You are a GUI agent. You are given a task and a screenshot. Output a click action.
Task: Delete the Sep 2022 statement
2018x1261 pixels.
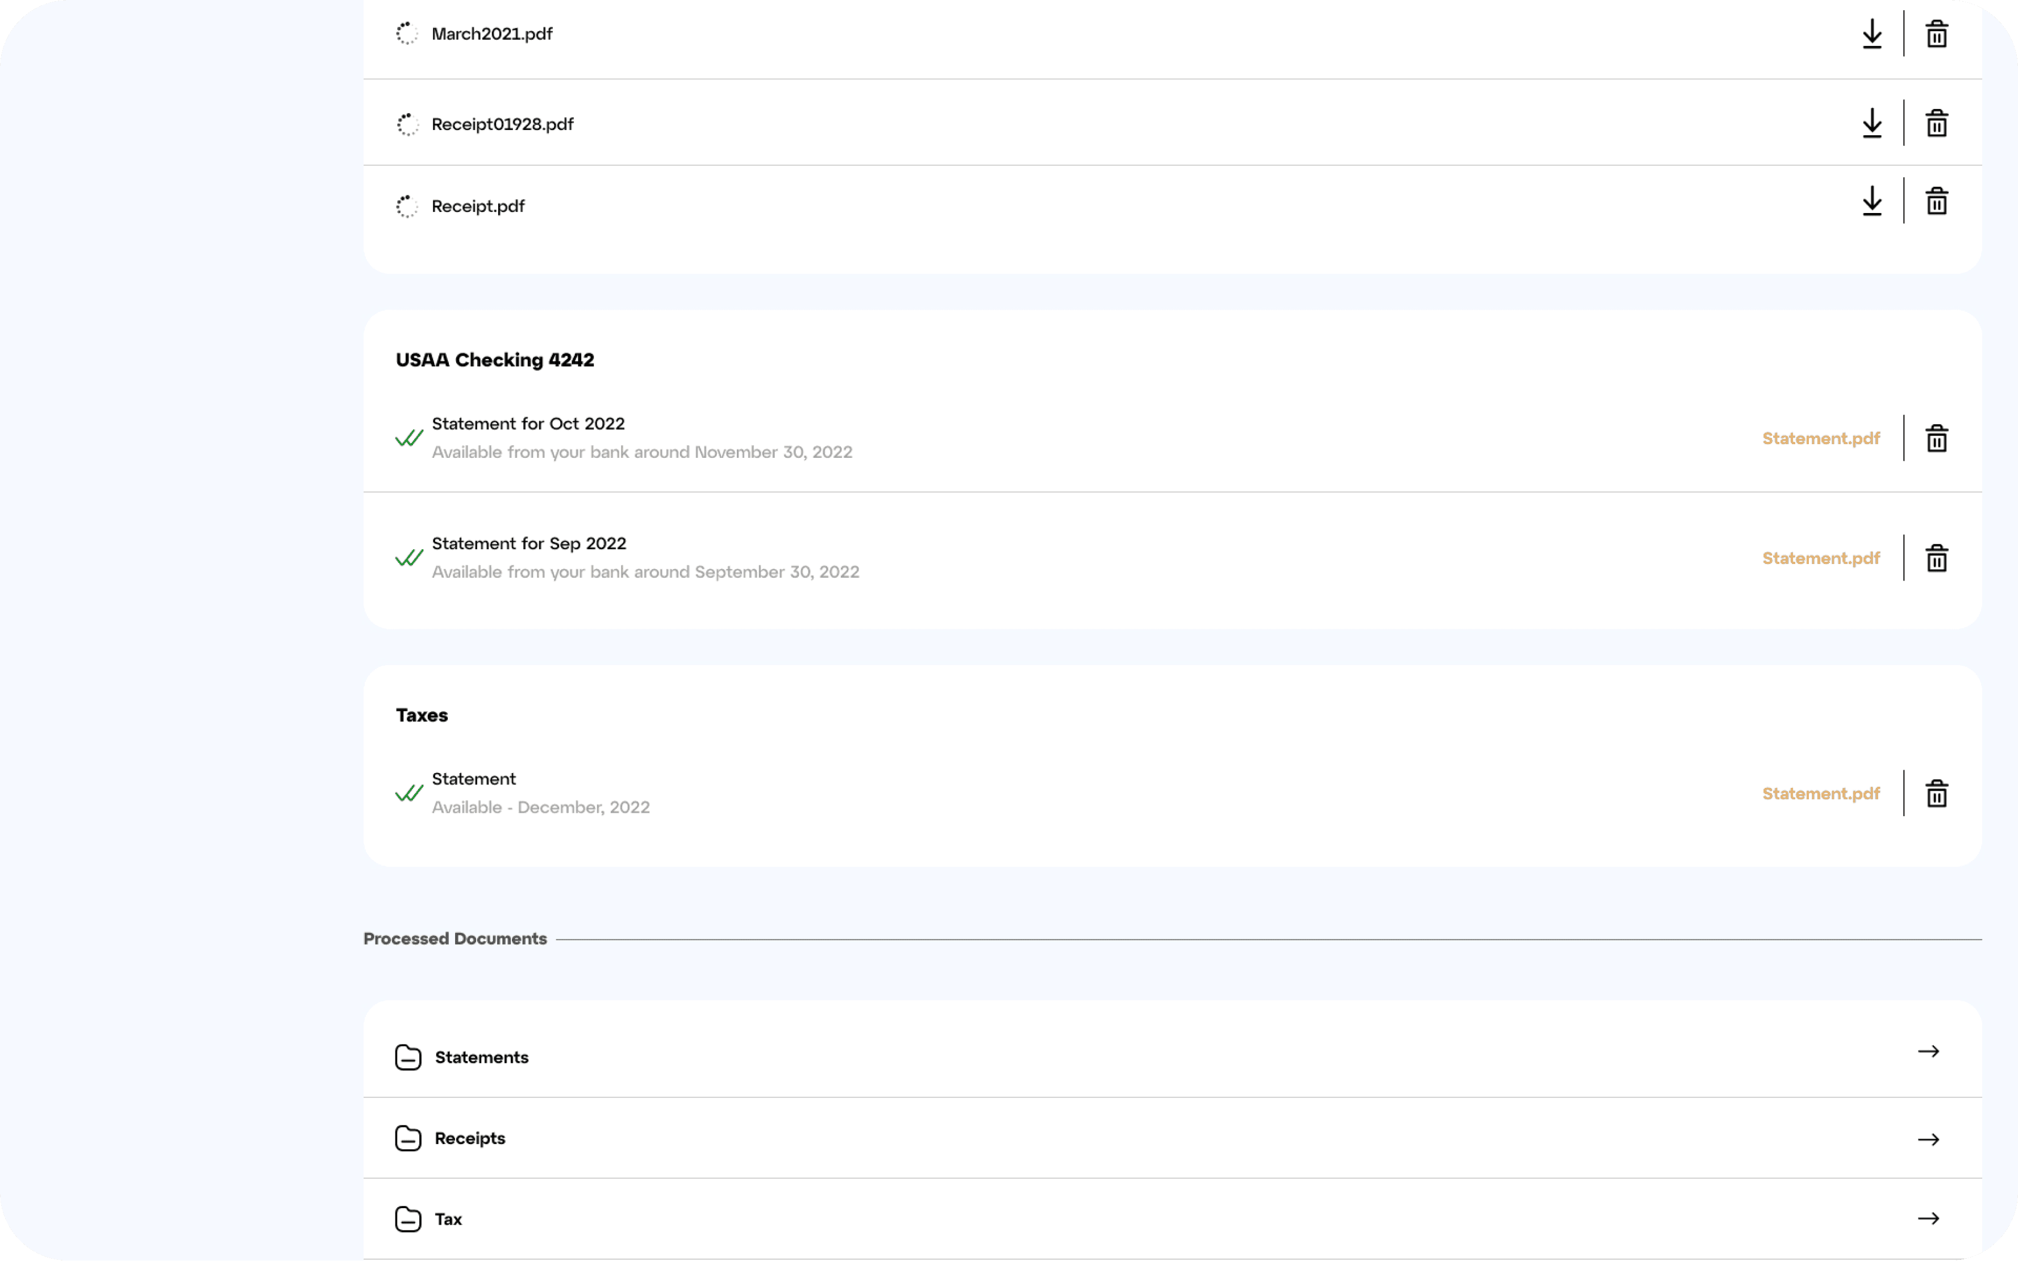[1936, 558]
